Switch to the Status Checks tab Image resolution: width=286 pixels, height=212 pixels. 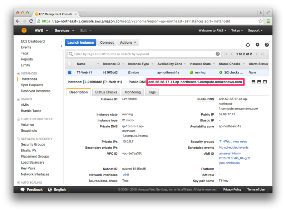coord(106,92)
